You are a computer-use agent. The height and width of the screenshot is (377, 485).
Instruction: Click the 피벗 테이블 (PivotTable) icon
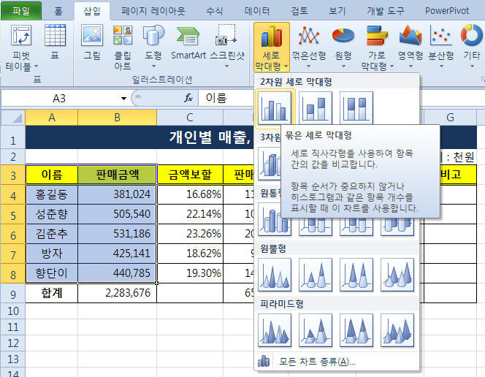[21, 37]
